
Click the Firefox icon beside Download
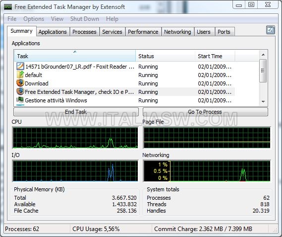click(x=20, y=83)
